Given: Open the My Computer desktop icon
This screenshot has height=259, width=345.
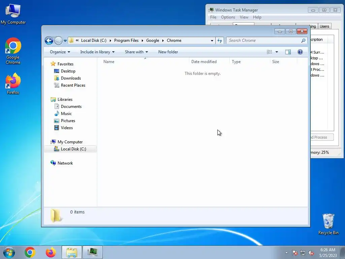Looking at the screenshot, I should 13,14.
